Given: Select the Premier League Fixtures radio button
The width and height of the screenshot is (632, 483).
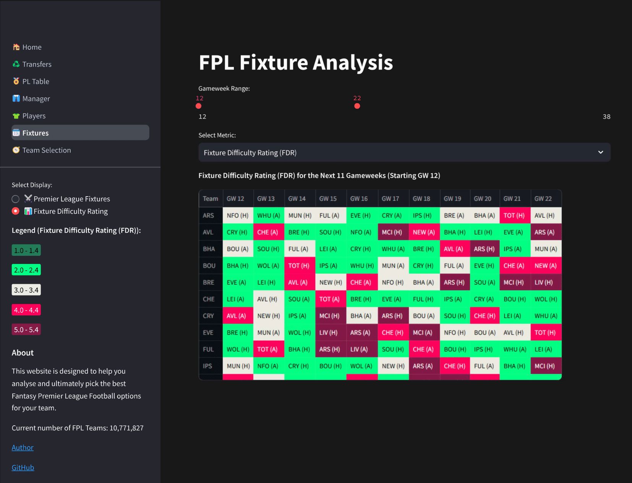Looking at the screenshot, I should [x=15, y=199].
